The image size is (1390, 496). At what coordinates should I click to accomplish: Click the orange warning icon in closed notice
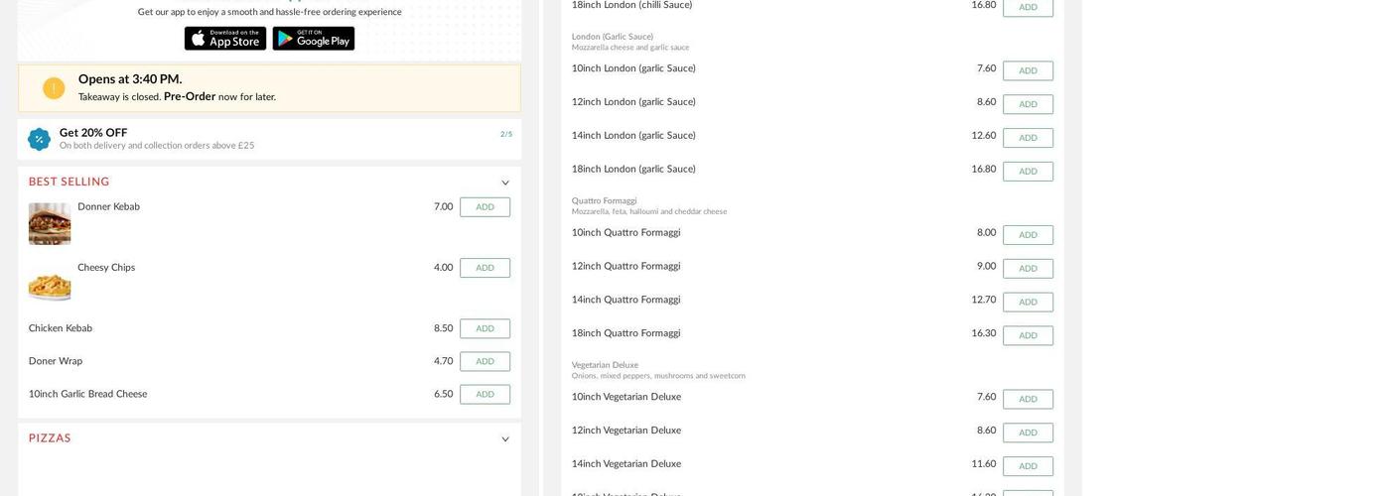54,88
